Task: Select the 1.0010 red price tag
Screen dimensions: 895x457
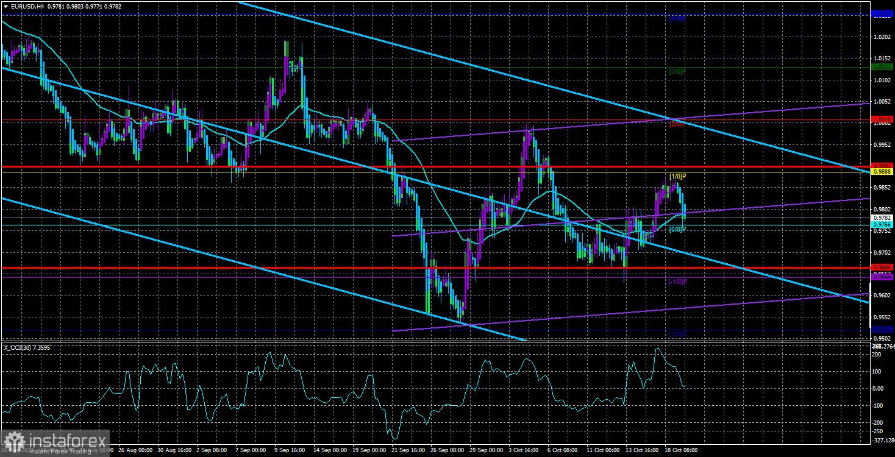Action: click(x=882, y=119)
